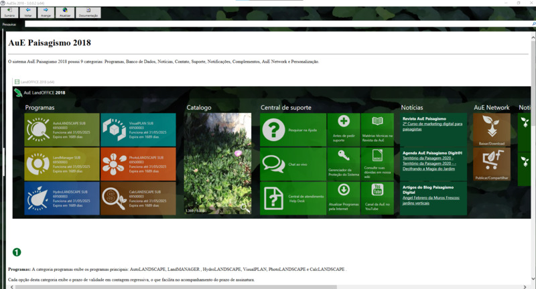The height and width of the screenshot is (289, 536).
Task: Click the Avançar forward arrow
Action: coord(46,12)
